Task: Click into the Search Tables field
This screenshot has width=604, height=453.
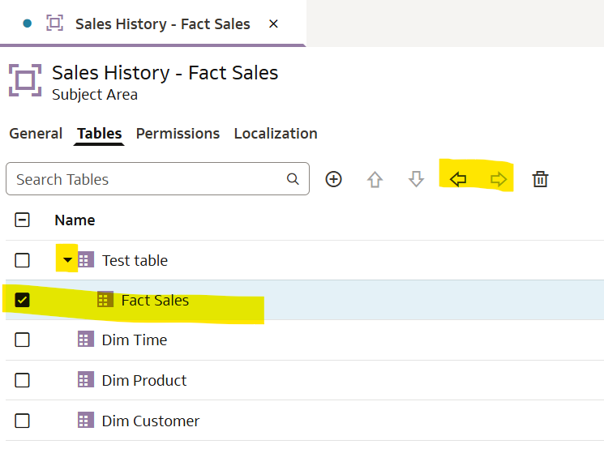Action: tap(146, 179)
